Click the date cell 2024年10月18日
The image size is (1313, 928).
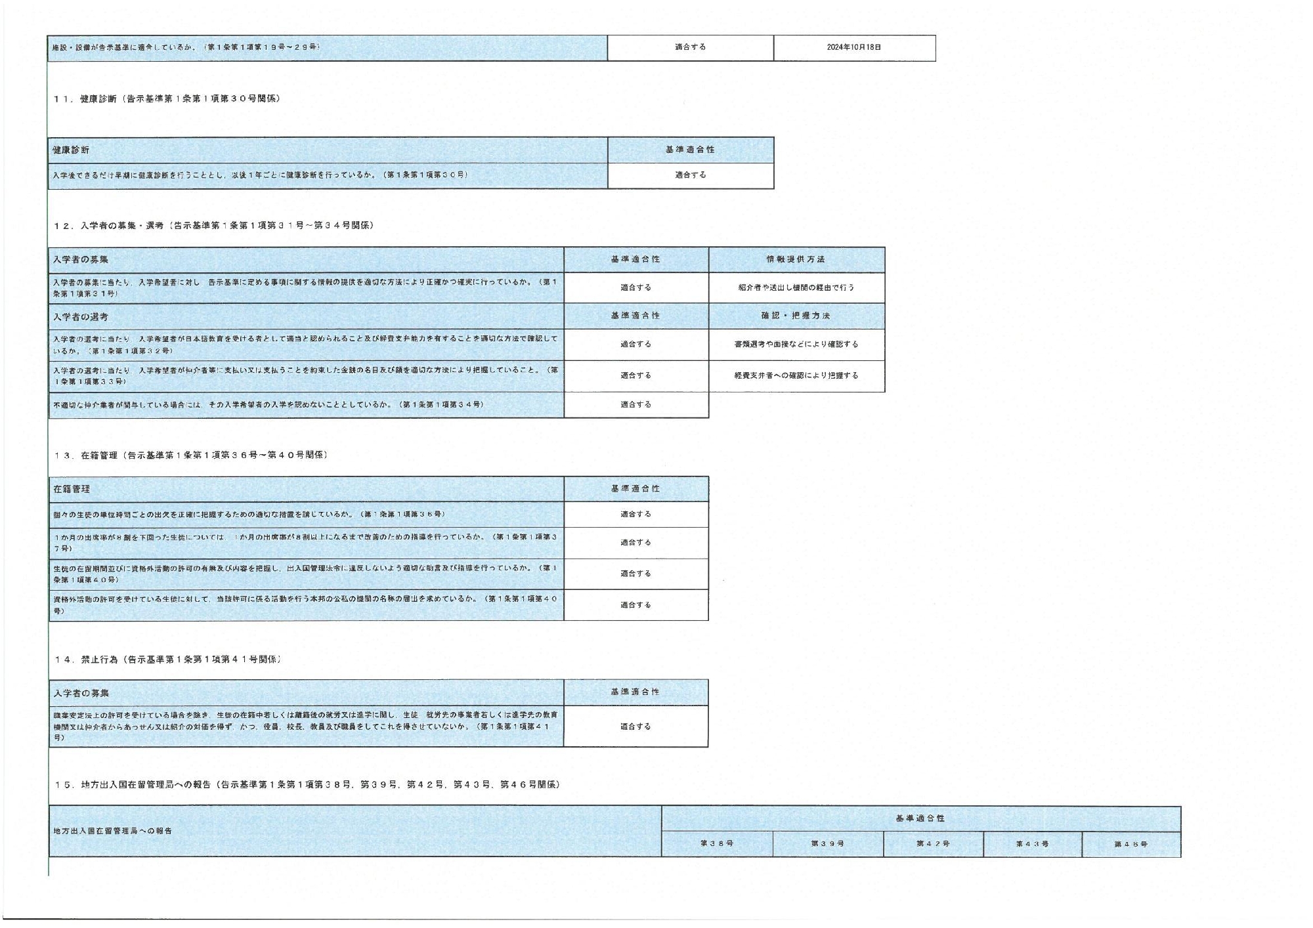pos(853,47)
